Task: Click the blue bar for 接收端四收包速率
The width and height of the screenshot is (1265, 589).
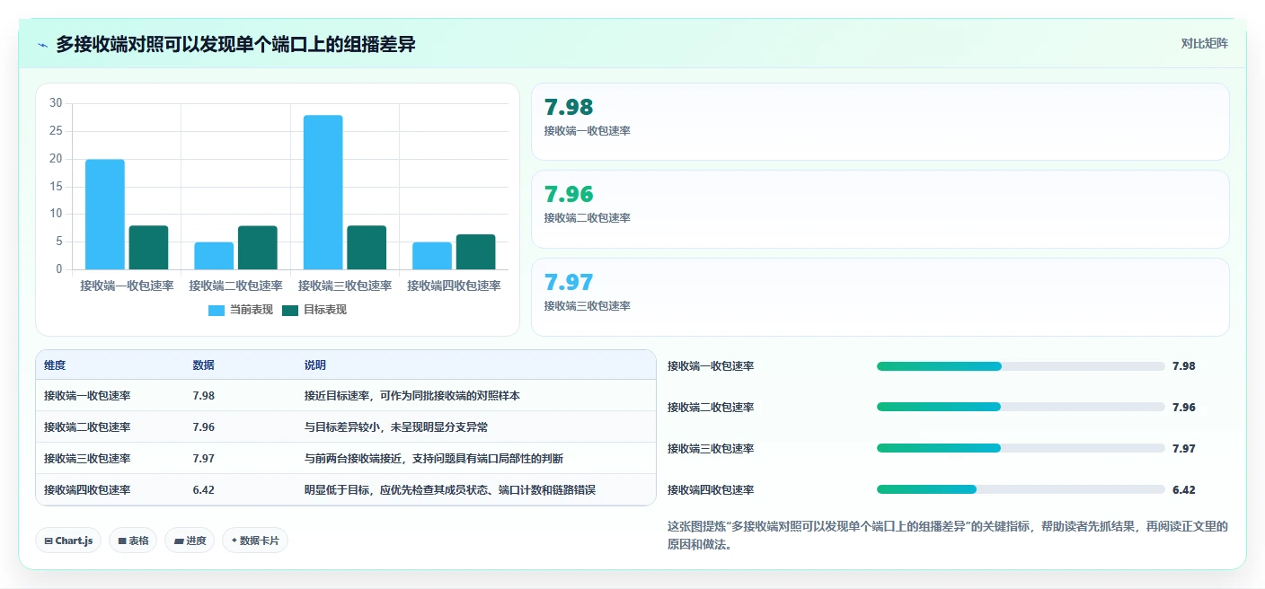Action: [x=432, y=256]
